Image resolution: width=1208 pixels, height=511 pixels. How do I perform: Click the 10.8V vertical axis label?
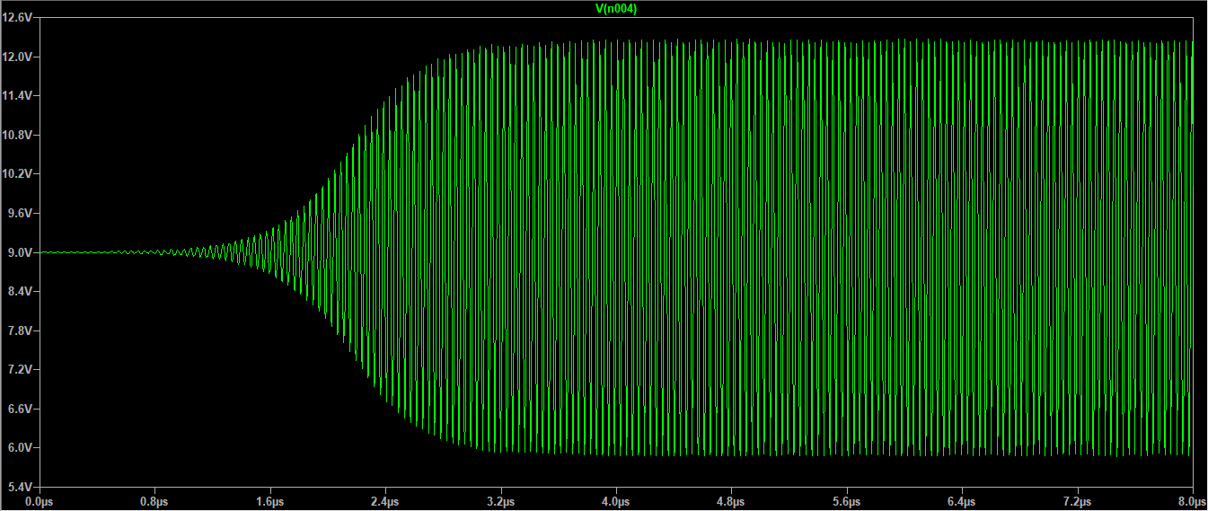point(19,135)
